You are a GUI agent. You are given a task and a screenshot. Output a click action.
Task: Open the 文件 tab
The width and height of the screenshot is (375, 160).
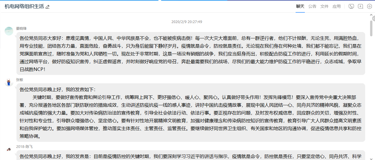[324, 6]
